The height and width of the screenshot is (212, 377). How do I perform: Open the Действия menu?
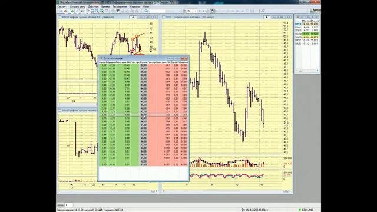coord(93,6)
